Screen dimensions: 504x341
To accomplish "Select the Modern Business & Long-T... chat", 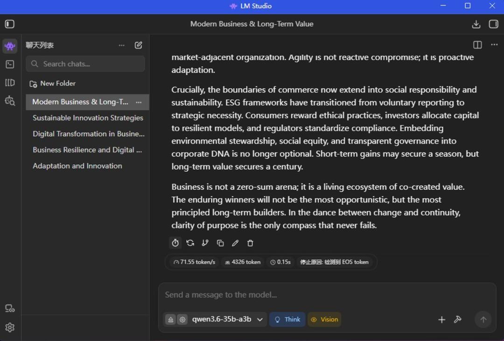I will (87, 102).
